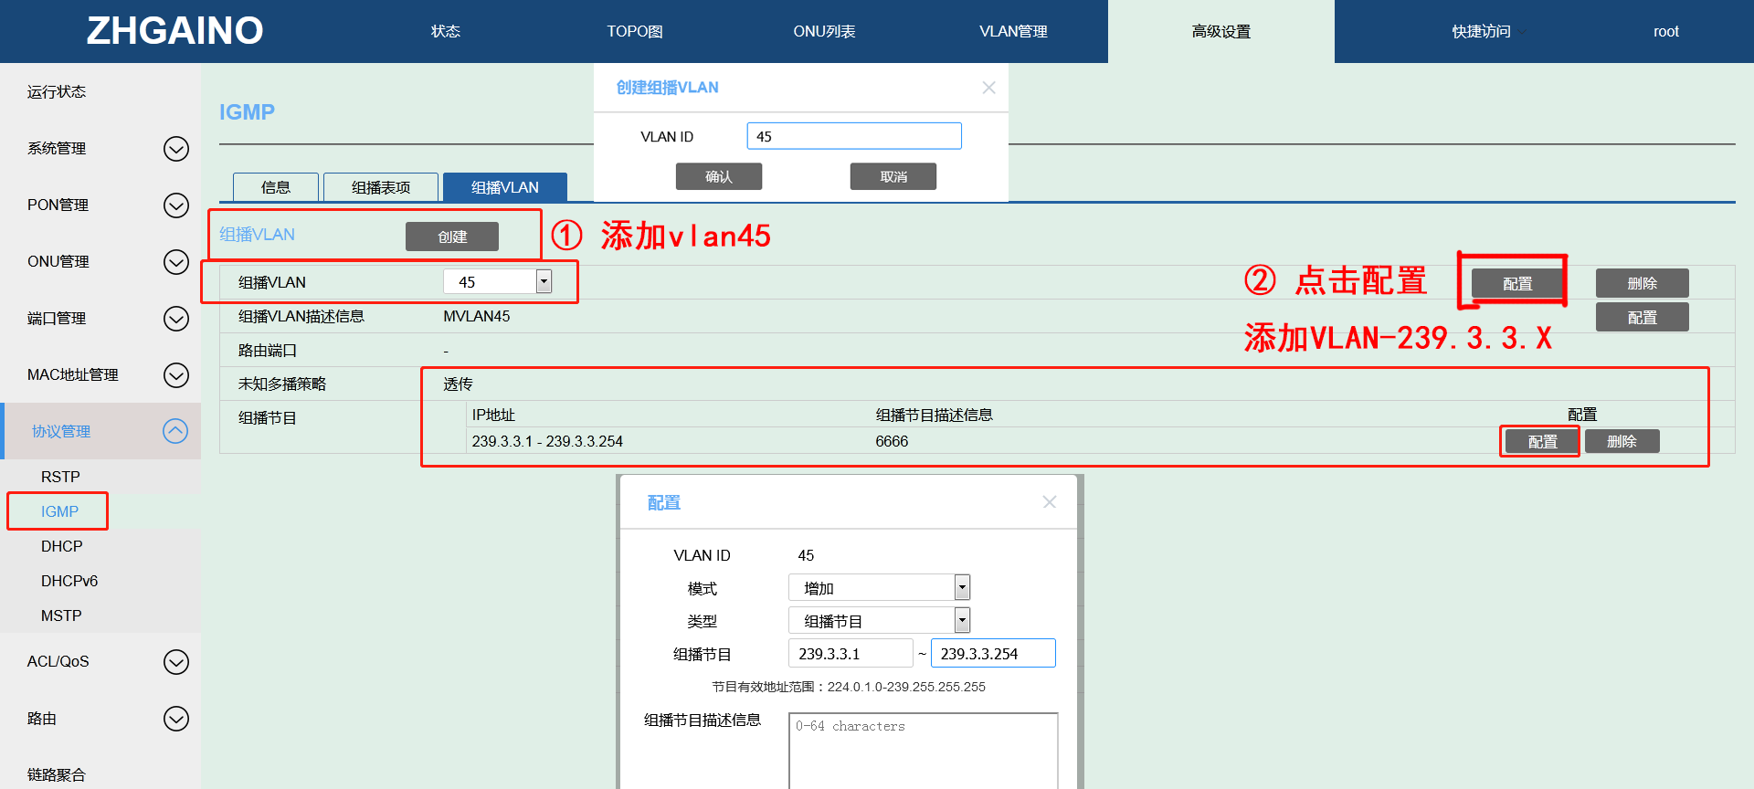Switch to the 组播表项 tab
The image size is (1754, 789).
381,187
